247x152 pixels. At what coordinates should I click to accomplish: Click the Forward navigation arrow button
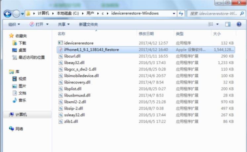(x=16, y=14)
